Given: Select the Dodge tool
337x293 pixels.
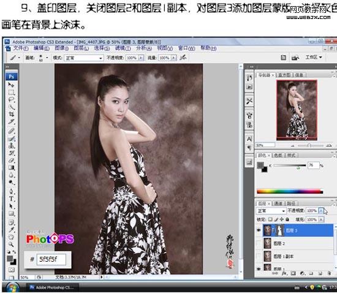Looking at the screenshot, I should pyautogui.click(x=11, y=183).
